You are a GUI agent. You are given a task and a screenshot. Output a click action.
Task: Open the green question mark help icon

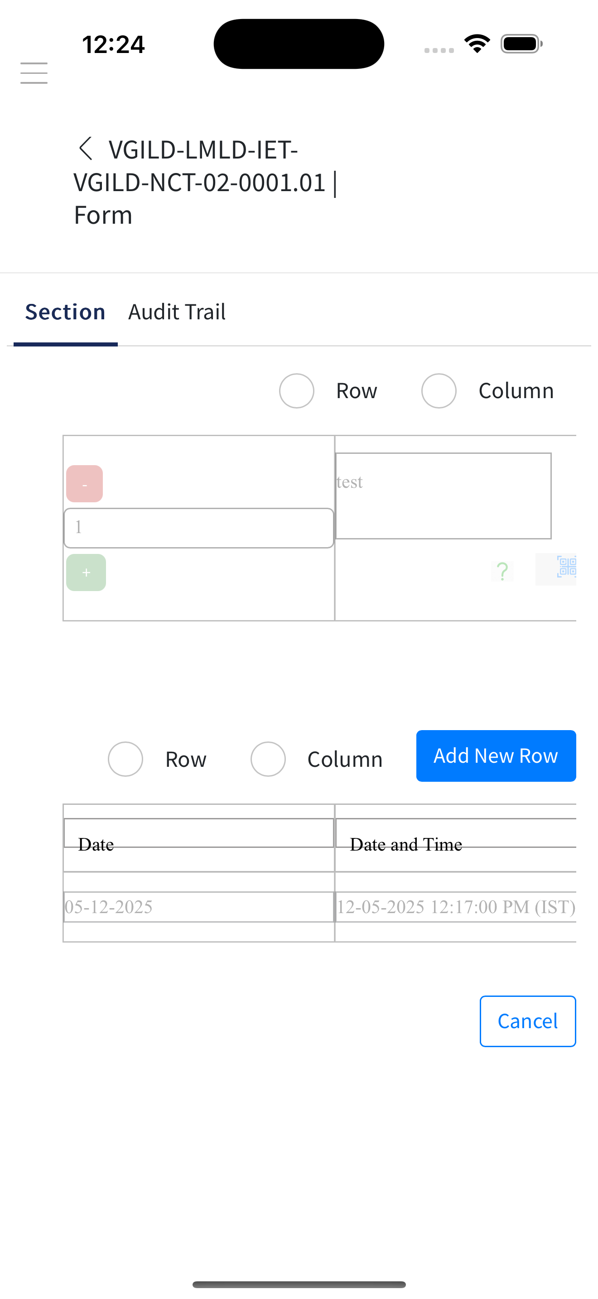pos(502,571)
